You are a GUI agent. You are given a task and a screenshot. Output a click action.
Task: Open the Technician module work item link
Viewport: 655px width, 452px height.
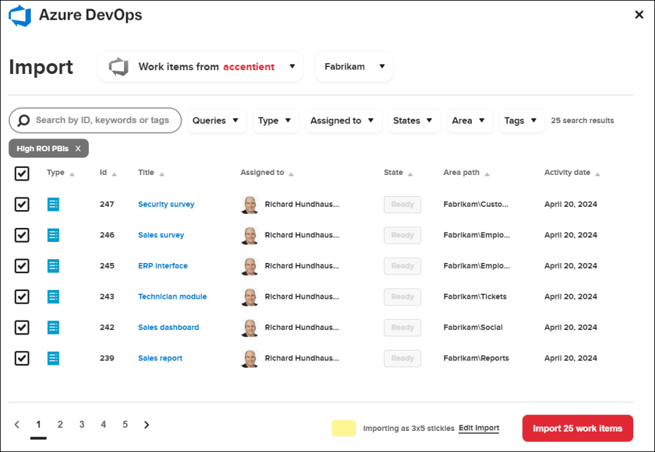(173, 297)
